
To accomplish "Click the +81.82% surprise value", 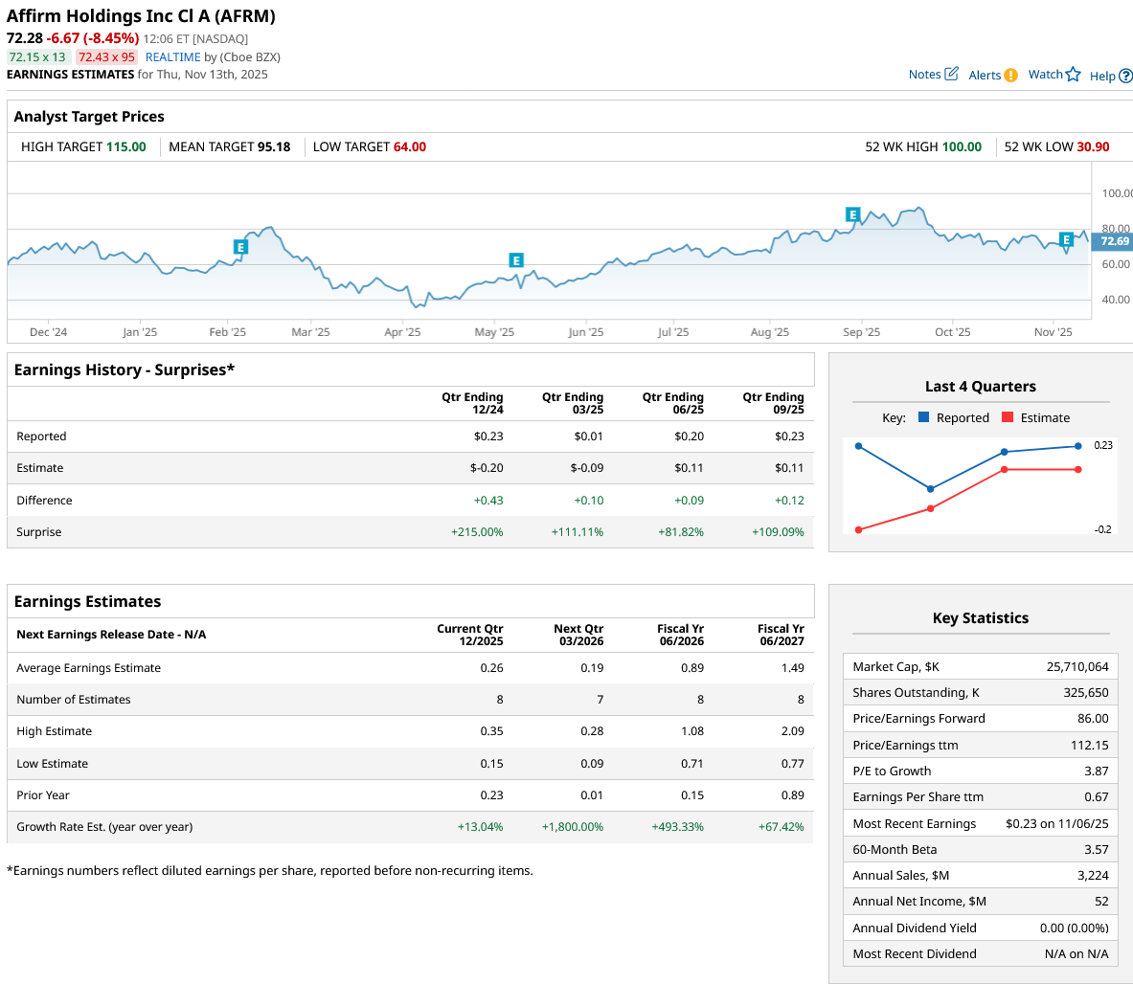I will click(x=681, y=531).
